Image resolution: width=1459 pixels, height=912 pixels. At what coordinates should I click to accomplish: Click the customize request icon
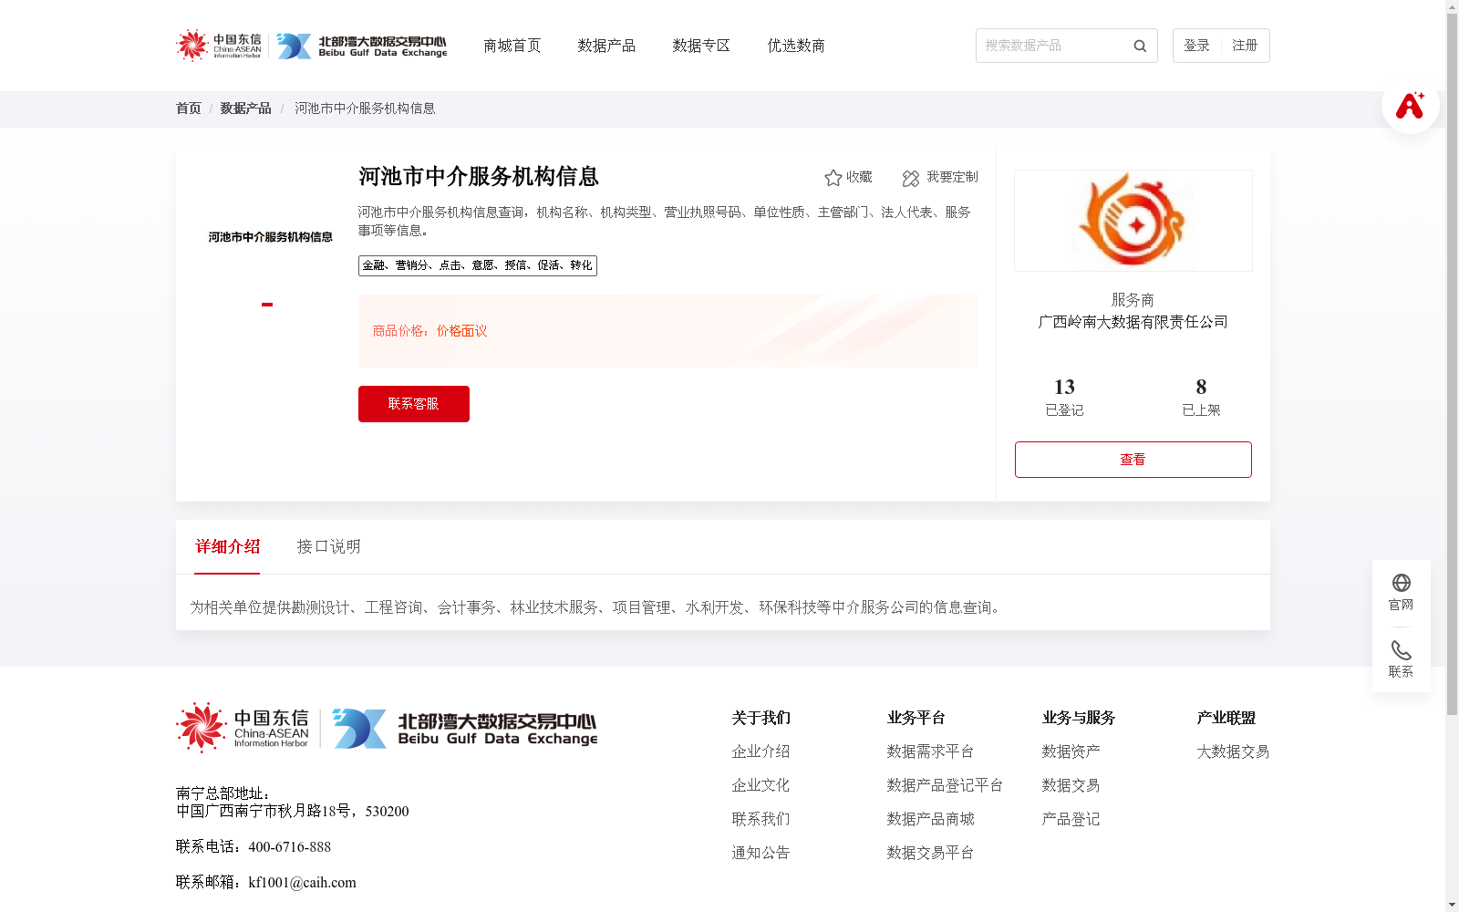click(x=911, y=178)
